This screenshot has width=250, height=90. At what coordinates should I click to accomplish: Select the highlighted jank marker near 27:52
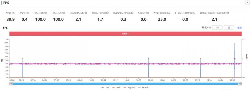point(234,58)
